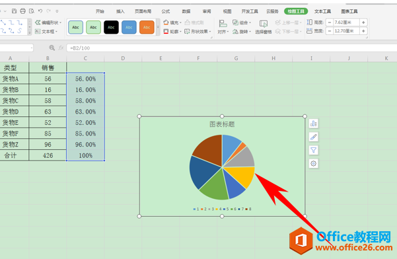Switch to the 云服务 tab
Screen dimensions: 397x259
(272, 11)
